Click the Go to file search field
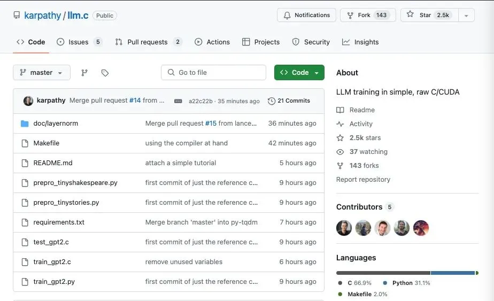Image resolution: width=494 pixels, height=301 pixels. 213,73
